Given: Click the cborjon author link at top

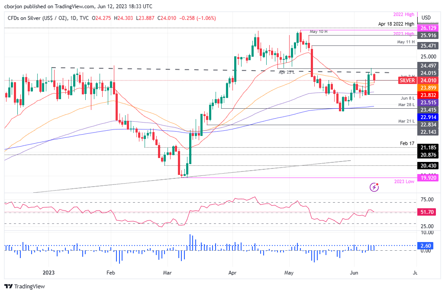Looking at the screenshot, I should [14, 6].
